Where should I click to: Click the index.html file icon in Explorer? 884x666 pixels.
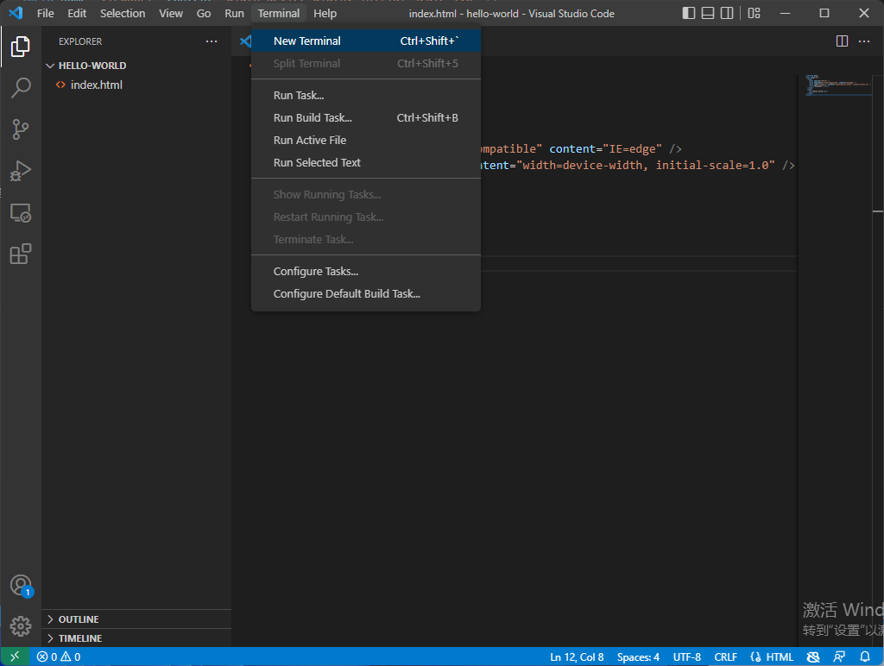[x=60, y=85]
